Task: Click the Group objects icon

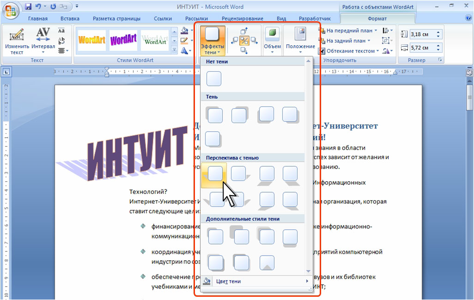Action: coord(387,41)
